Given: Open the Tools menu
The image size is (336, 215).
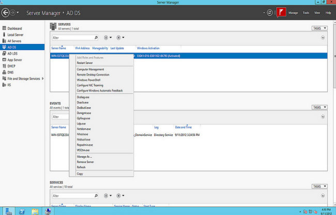Looking at the screenshot, I should click(x=306, y=12).
